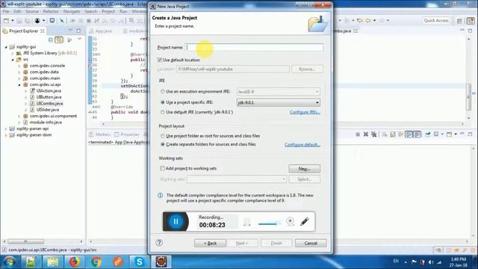This screenshot has height=269, width=478.
Task: Select module-info.java in Project Explorer
Action: pyautogui.click(x=46, y=123)
